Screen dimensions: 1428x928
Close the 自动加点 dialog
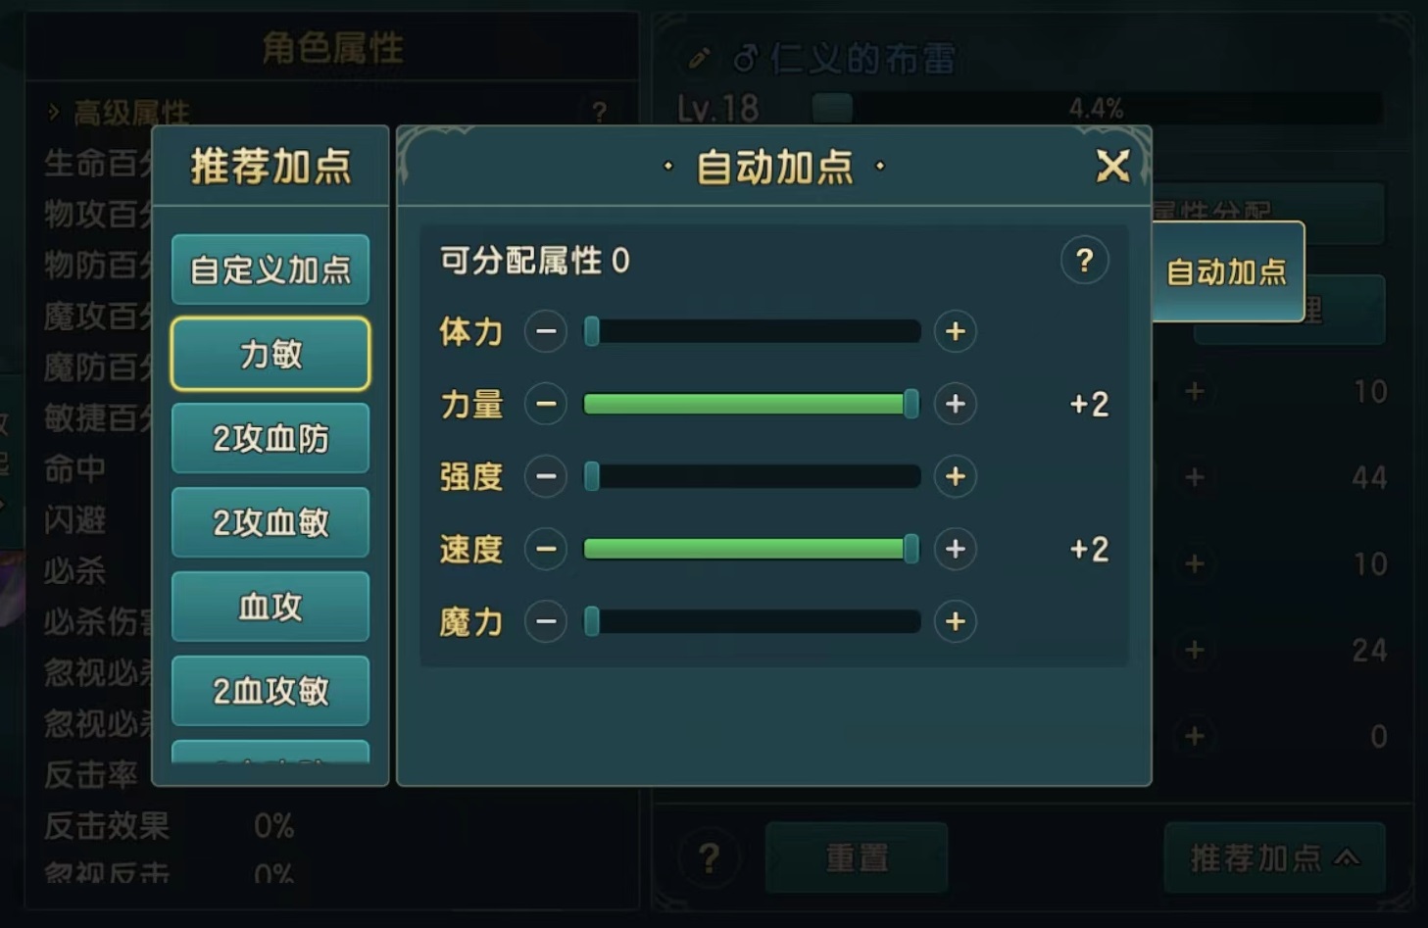point(1112,167)
